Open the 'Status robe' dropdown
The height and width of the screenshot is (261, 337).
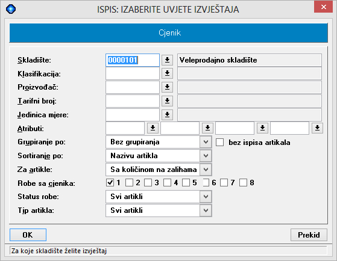(206, 197)
